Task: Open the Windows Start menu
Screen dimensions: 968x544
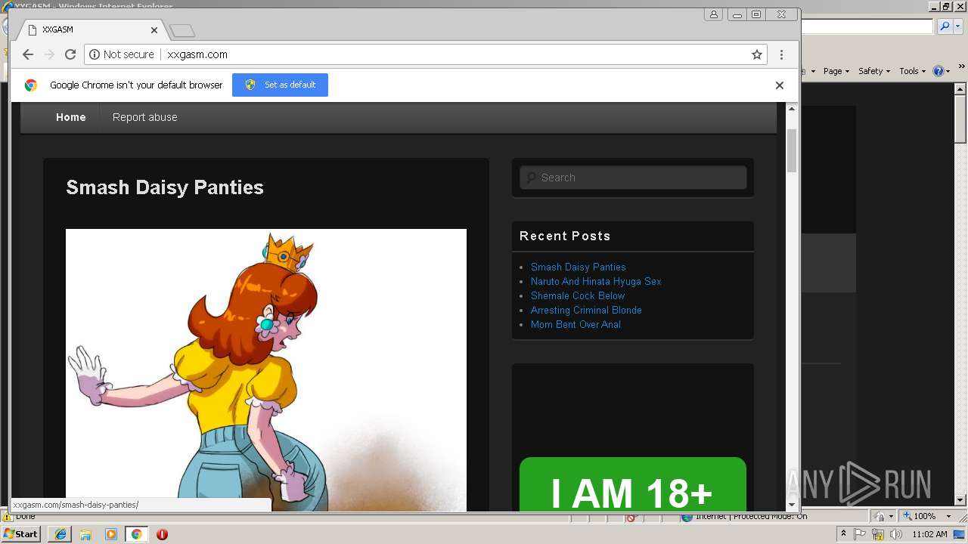Action: 21,533
